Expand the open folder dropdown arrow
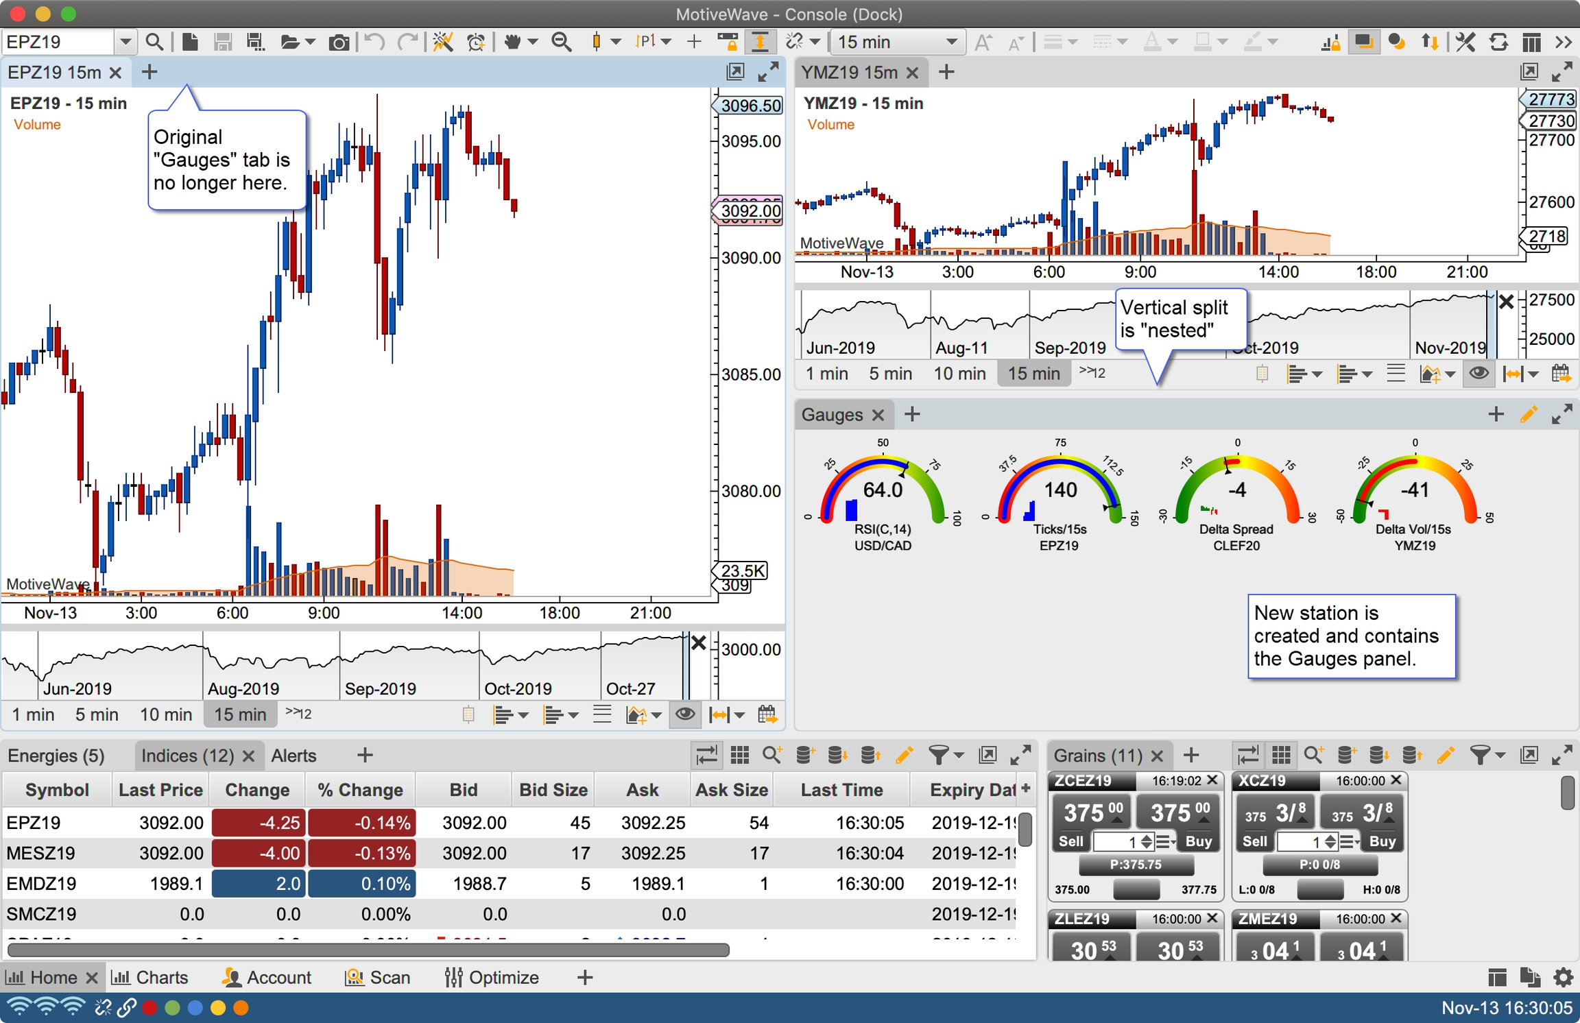The image size is (1580, 1023). coord(311,43)
